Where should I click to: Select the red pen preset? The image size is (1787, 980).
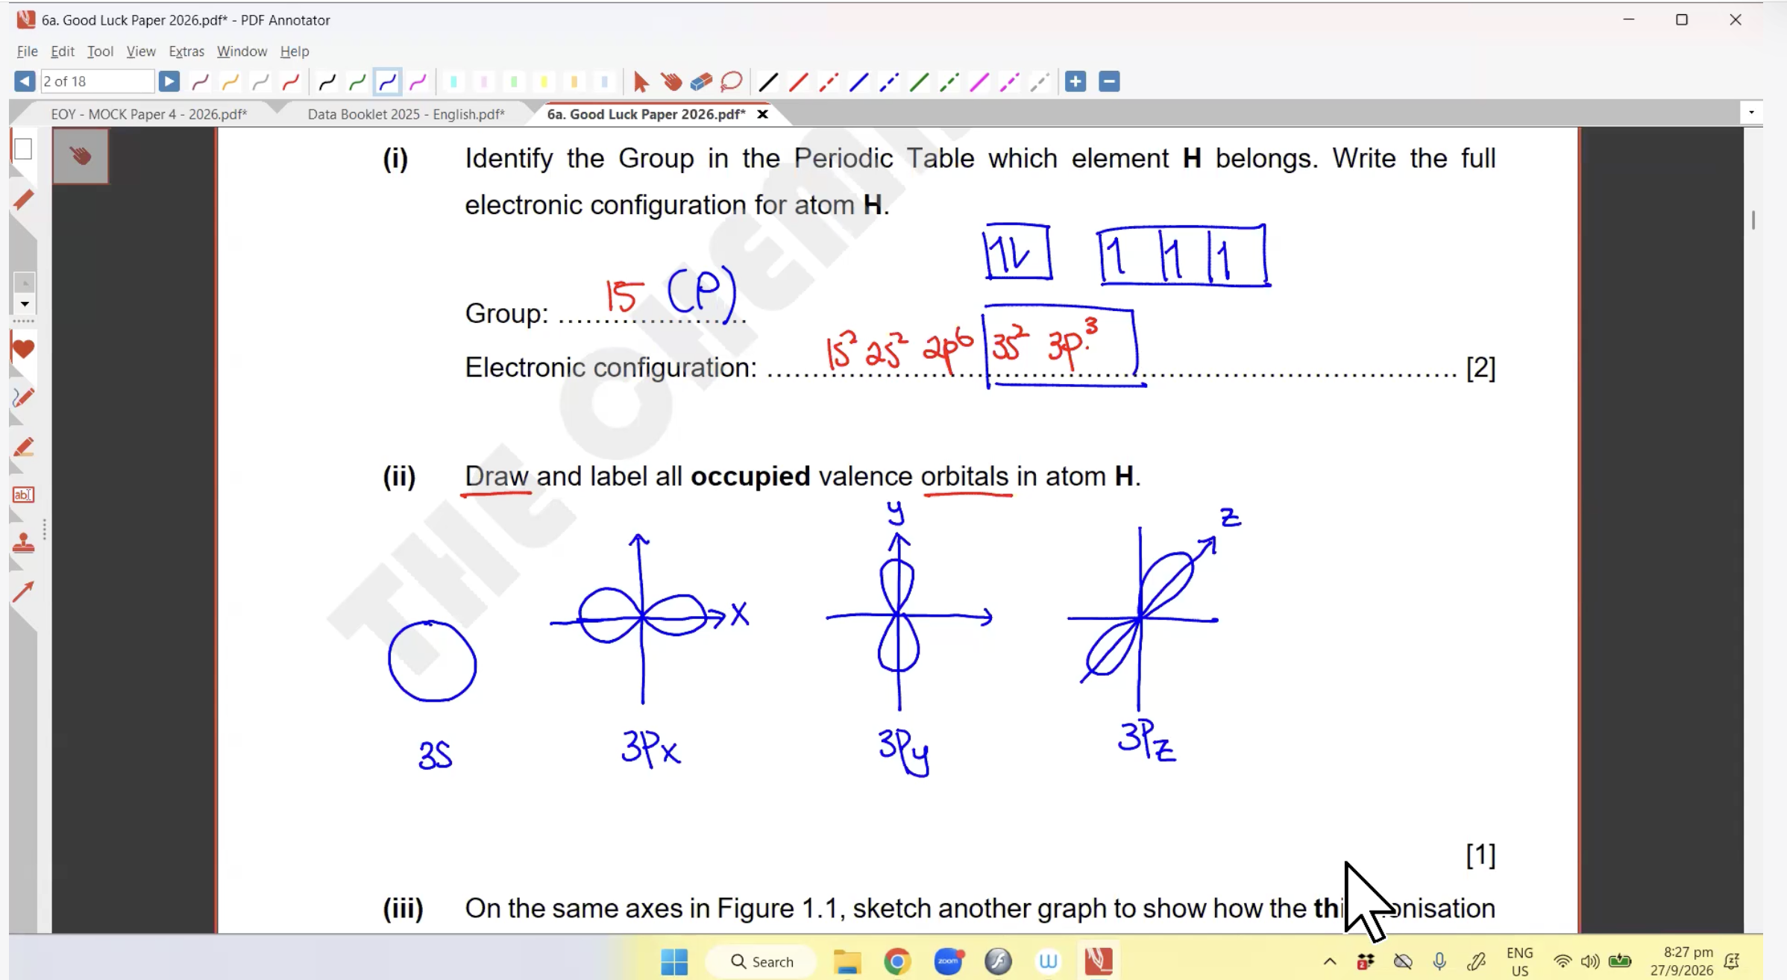point(291,81)
